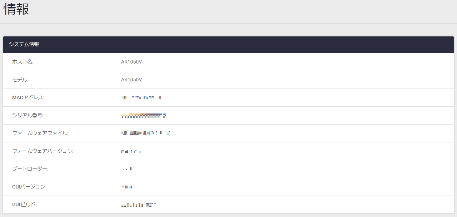
Task: Click the blurred serial number value
Action: point(144,115)
